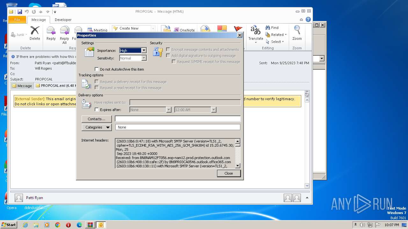Expand the Junk dropdown
The width and height of the screenshot is (408, 229).
(x=26, y=35)
